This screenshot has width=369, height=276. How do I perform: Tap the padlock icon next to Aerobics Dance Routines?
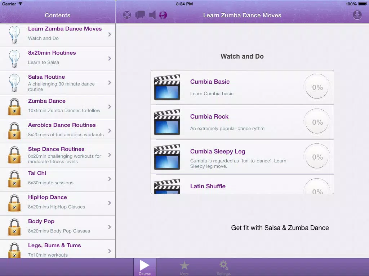click(14, 131)
